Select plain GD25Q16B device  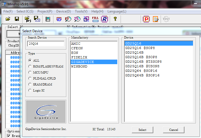coord(159,52)
